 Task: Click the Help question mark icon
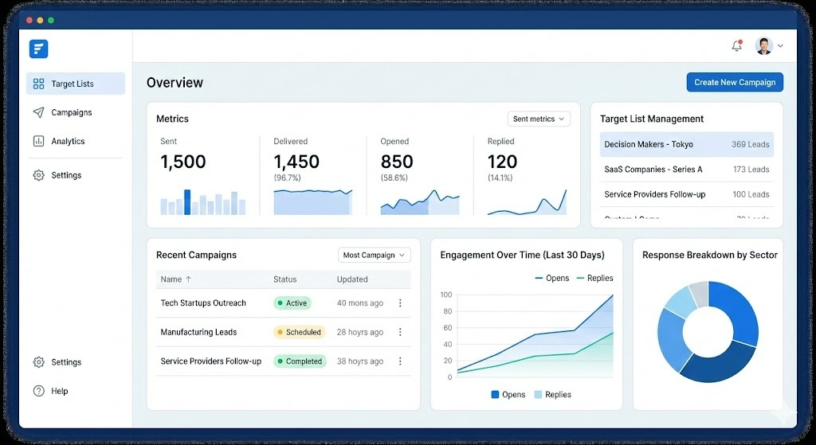click(x=38, y=391)
